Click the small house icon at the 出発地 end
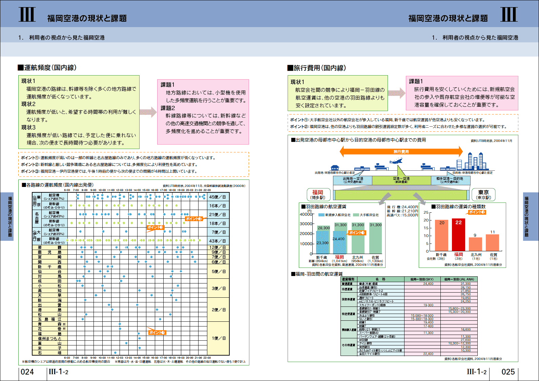This screenshot has height=381, width=539. (x=335, y=168)
